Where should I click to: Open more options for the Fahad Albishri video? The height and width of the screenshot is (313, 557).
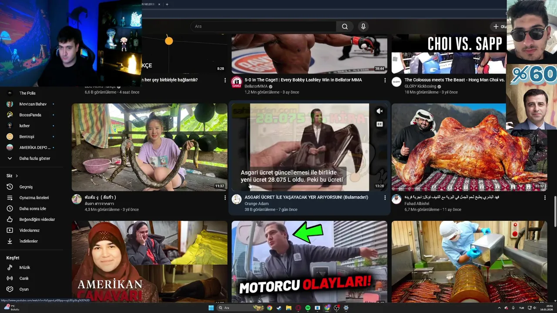coord(545,198)
